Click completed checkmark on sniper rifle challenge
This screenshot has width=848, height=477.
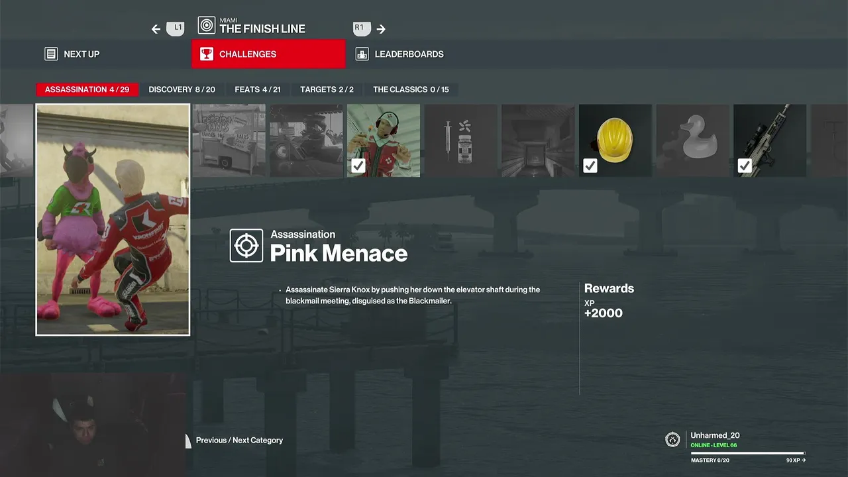[745, 166]
